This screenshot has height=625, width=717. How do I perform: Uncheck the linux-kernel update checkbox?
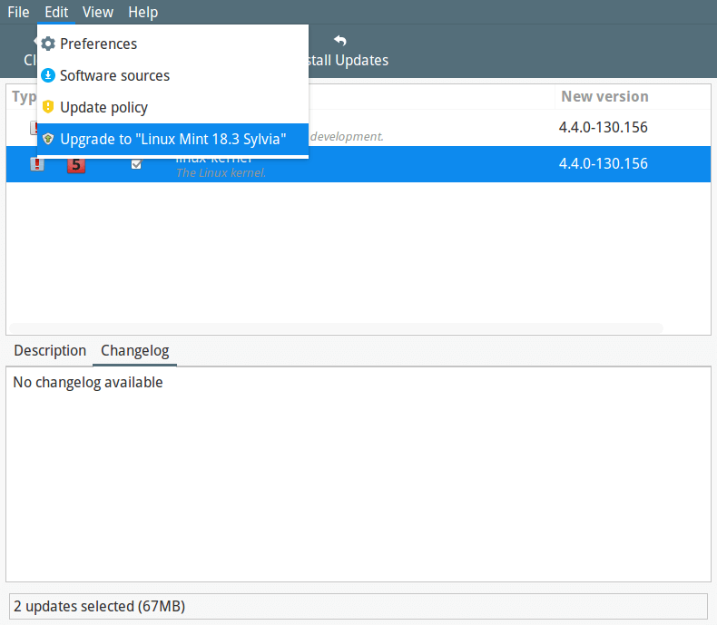136,164
